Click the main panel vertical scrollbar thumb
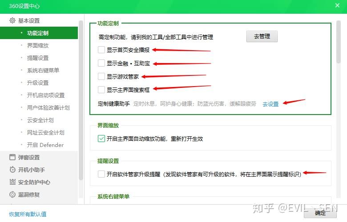This screenshot has width=347, height=222. (339, 42)
